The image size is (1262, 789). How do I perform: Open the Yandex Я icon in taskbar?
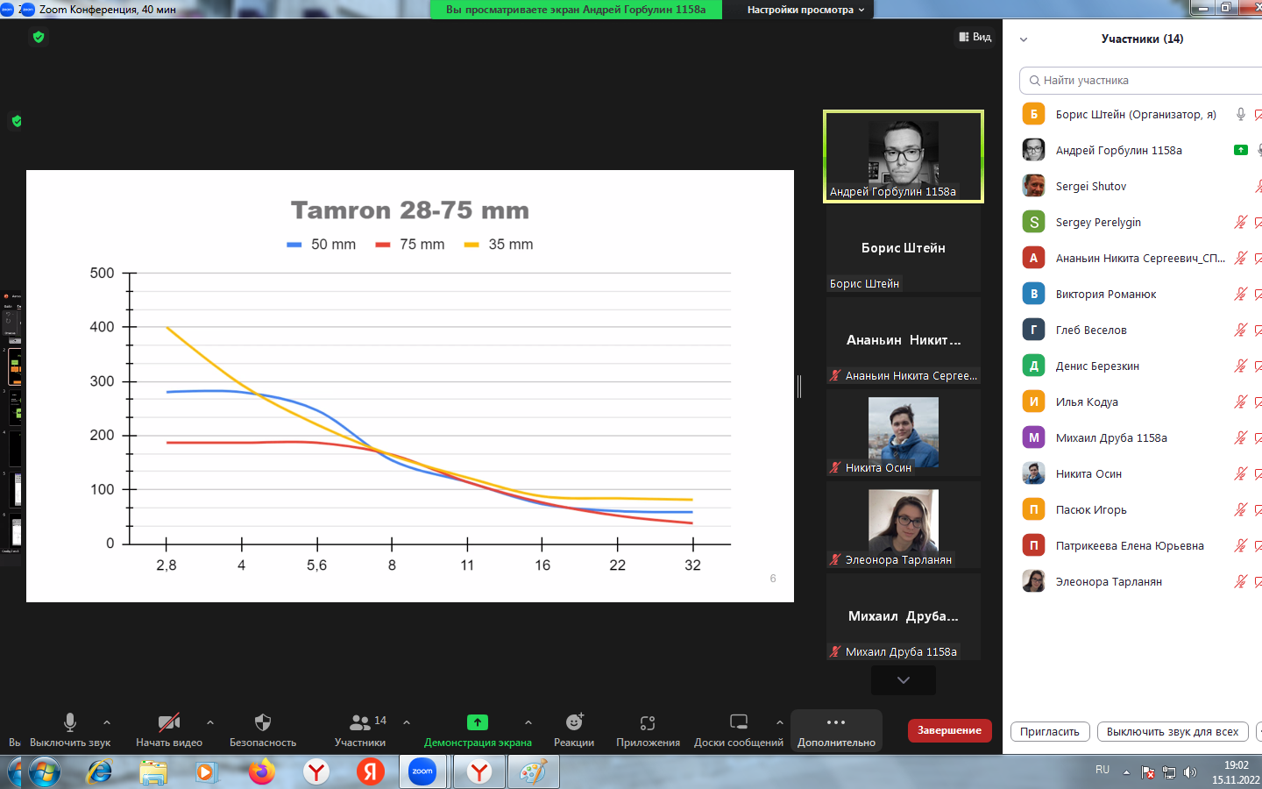(371, 772)
